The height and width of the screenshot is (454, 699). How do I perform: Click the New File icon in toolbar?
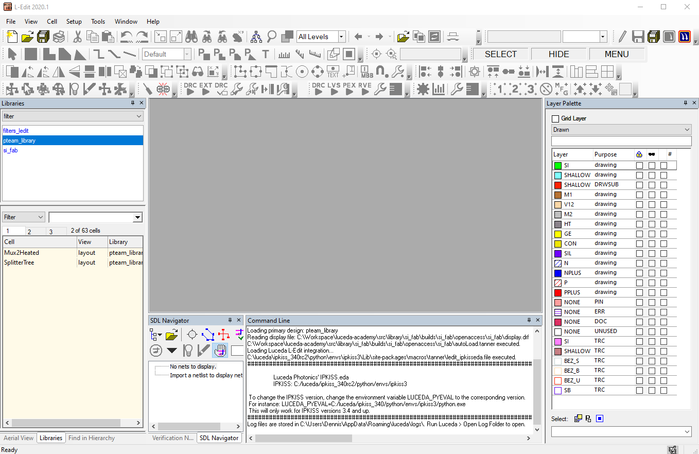coord(12,37)
